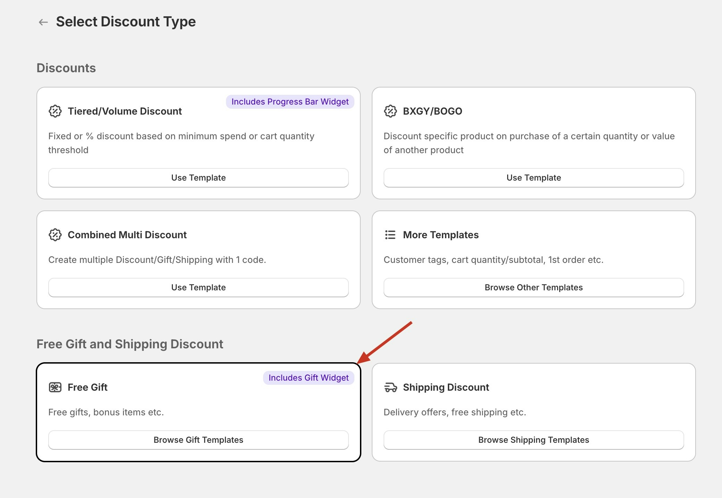Select Use Template under Combined Multi Discount
722x498 pixels.
click(198, 287)
